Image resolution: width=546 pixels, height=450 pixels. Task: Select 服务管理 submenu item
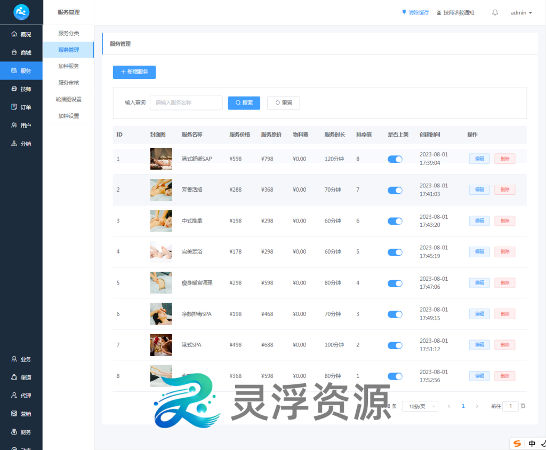[69, 50]
